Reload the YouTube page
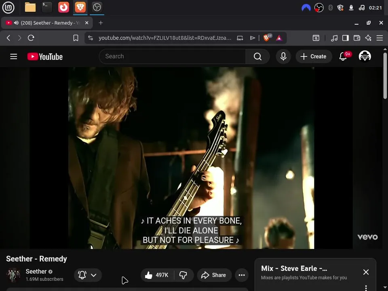388x291 pixels. pos(31,38)
